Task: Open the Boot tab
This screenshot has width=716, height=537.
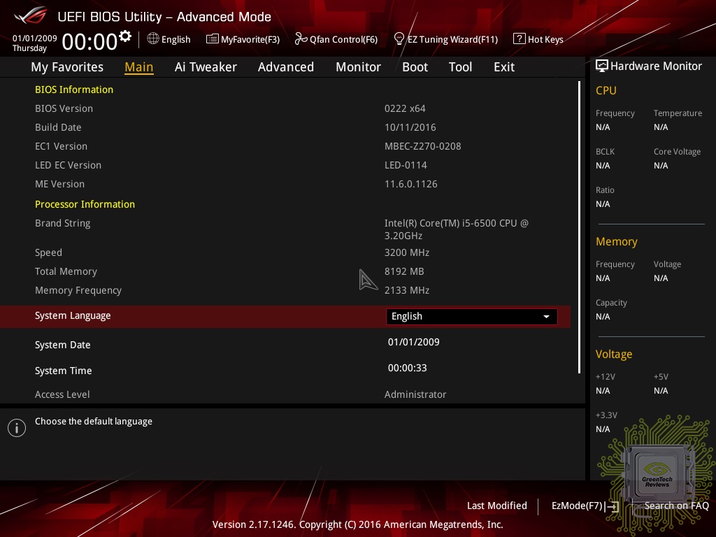Action: point(415,67)
